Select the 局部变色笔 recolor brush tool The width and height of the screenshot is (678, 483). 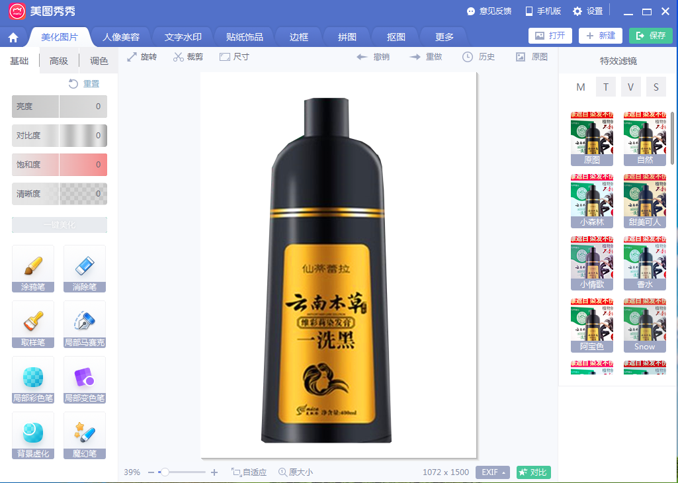[x=84, y=380]
